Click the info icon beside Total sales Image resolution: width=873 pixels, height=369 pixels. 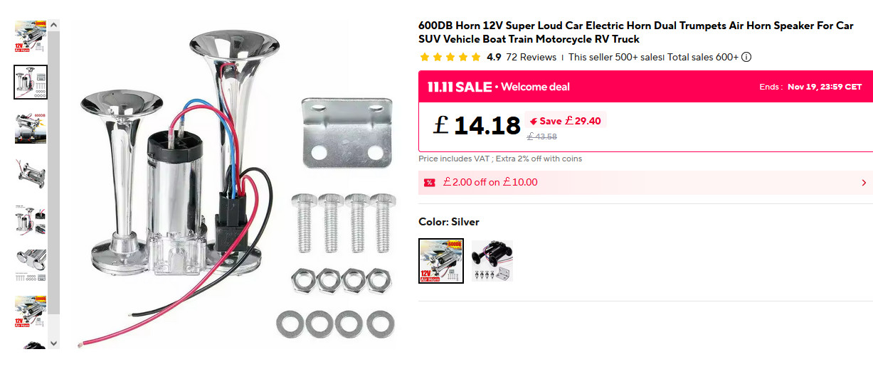coord(746,58)
